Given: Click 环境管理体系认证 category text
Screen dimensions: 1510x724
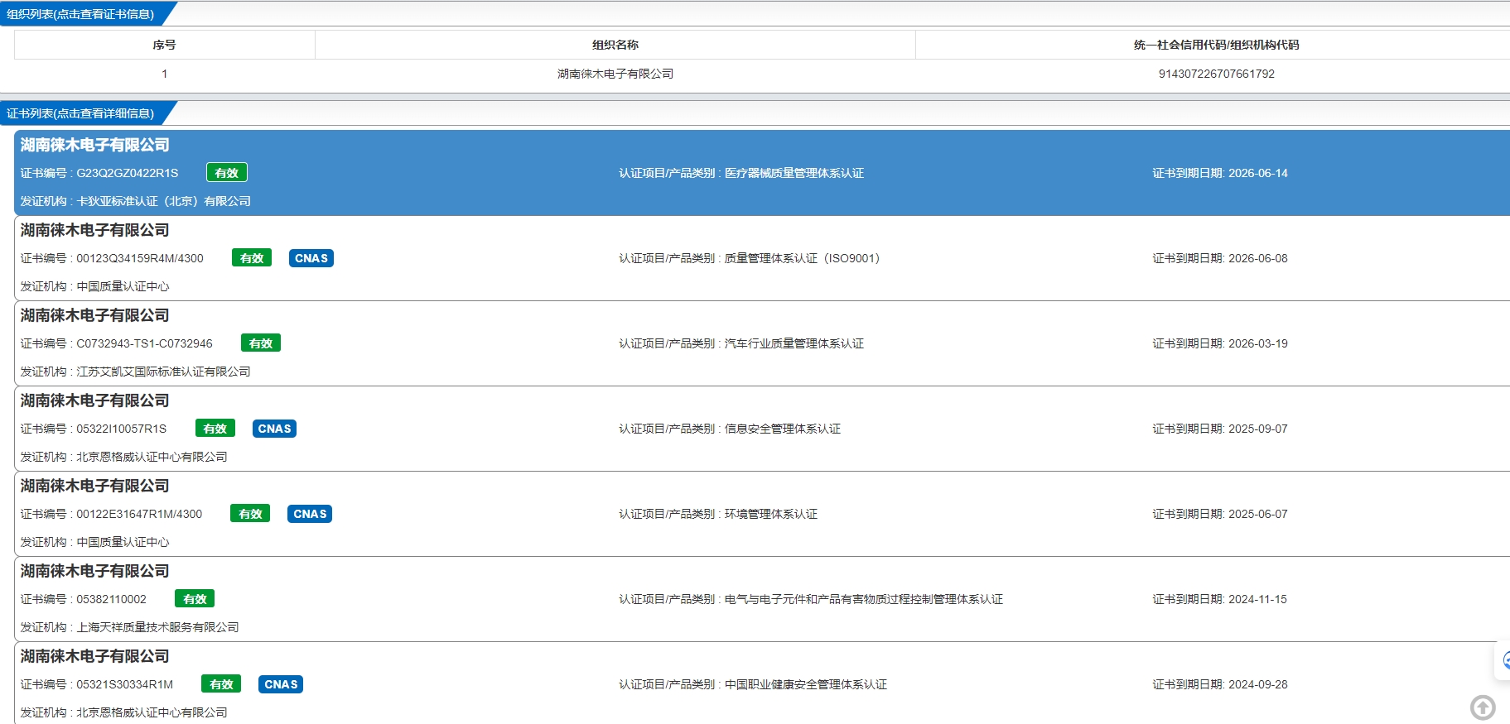Looking at the screenshot, I should pyautogui.click(x=771, y=514).
